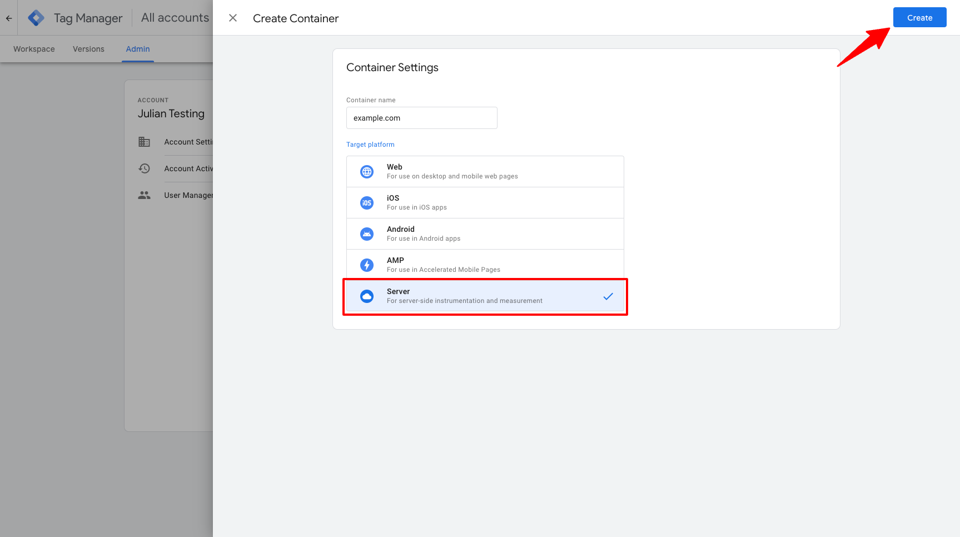The image size is (960, 537).
Task: Choose iOS as the target platform
Action: 485,202
